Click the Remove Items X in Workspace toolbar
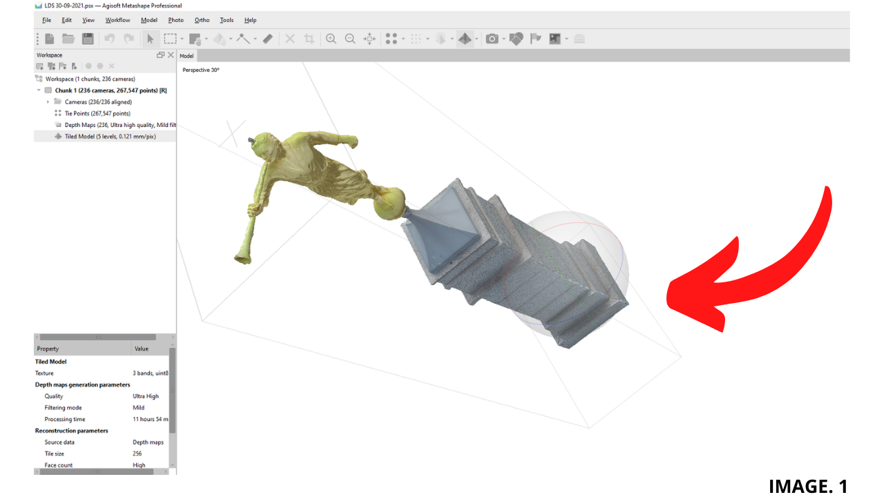 point(111,66)
